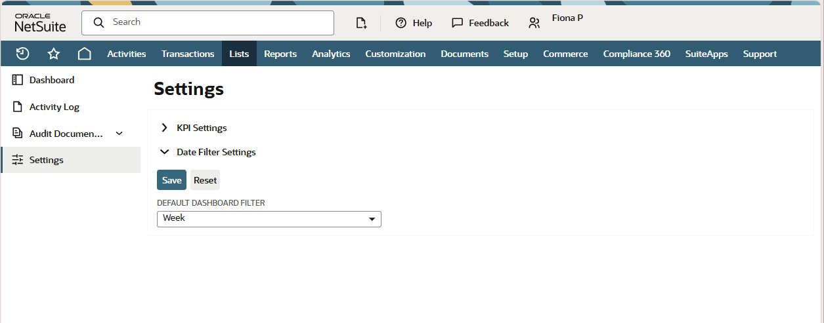Click the Audit Documents sidebar icon
Screen dimensions: 824x323
coord(18,134)
